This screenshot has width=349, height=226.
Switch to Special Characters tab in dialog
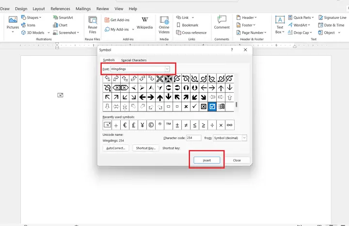click(134, 60)
